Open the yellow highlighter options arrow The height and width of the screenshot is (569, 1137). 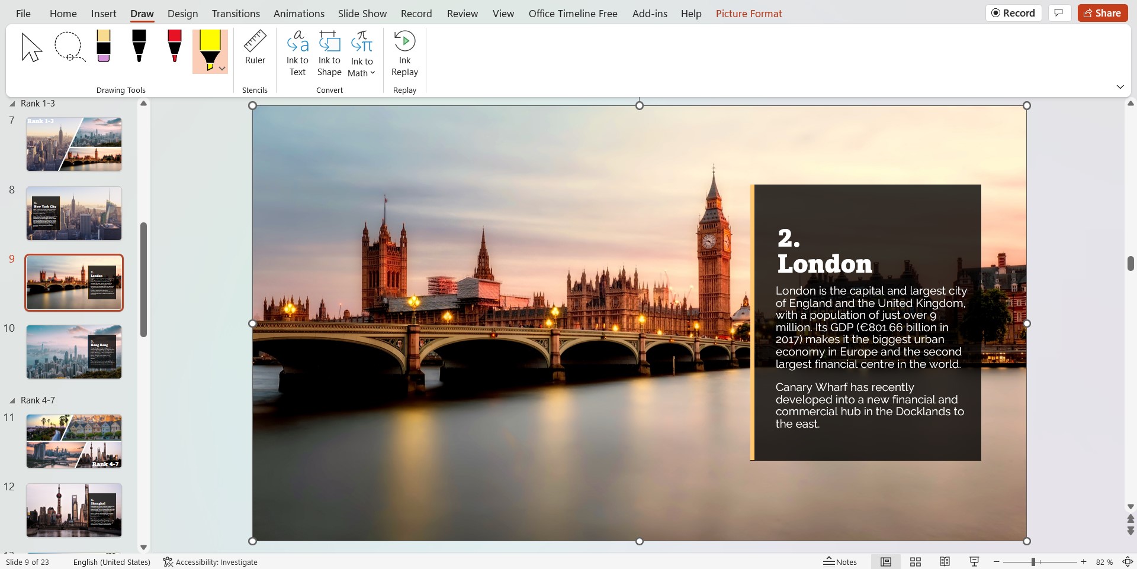pos(221,68)
